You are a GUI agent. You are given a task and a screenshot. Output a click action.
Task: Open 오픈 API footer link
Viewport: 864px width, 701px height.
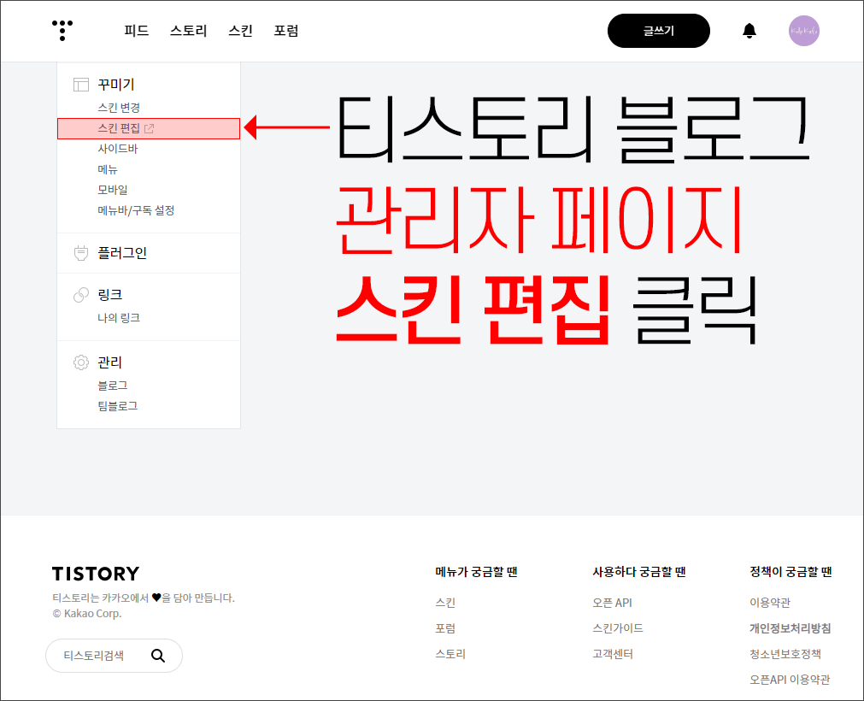pos(612,603)
